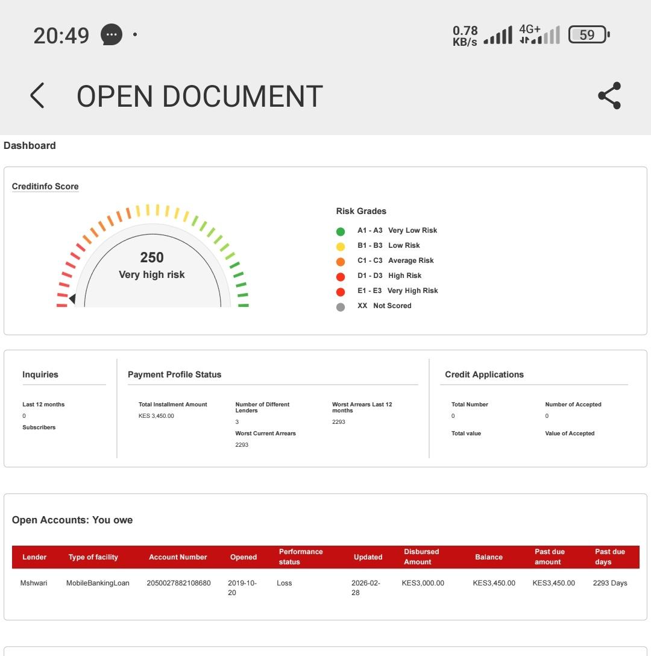Tap the 4G+ network signal icon

(539, 34)
